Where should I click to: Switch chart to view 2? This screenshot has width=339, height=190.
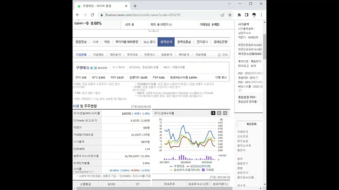coord(219,113)
